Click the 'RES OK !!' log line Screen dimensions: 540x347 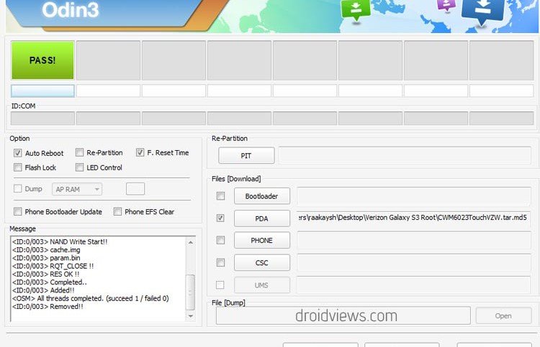point(46,274)
